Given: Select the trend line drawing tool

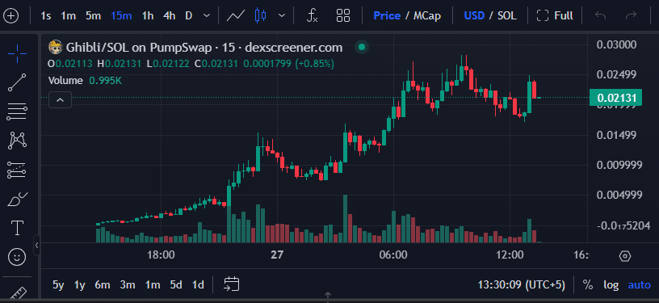Looking at the screenshot, I should coord(17,82).
